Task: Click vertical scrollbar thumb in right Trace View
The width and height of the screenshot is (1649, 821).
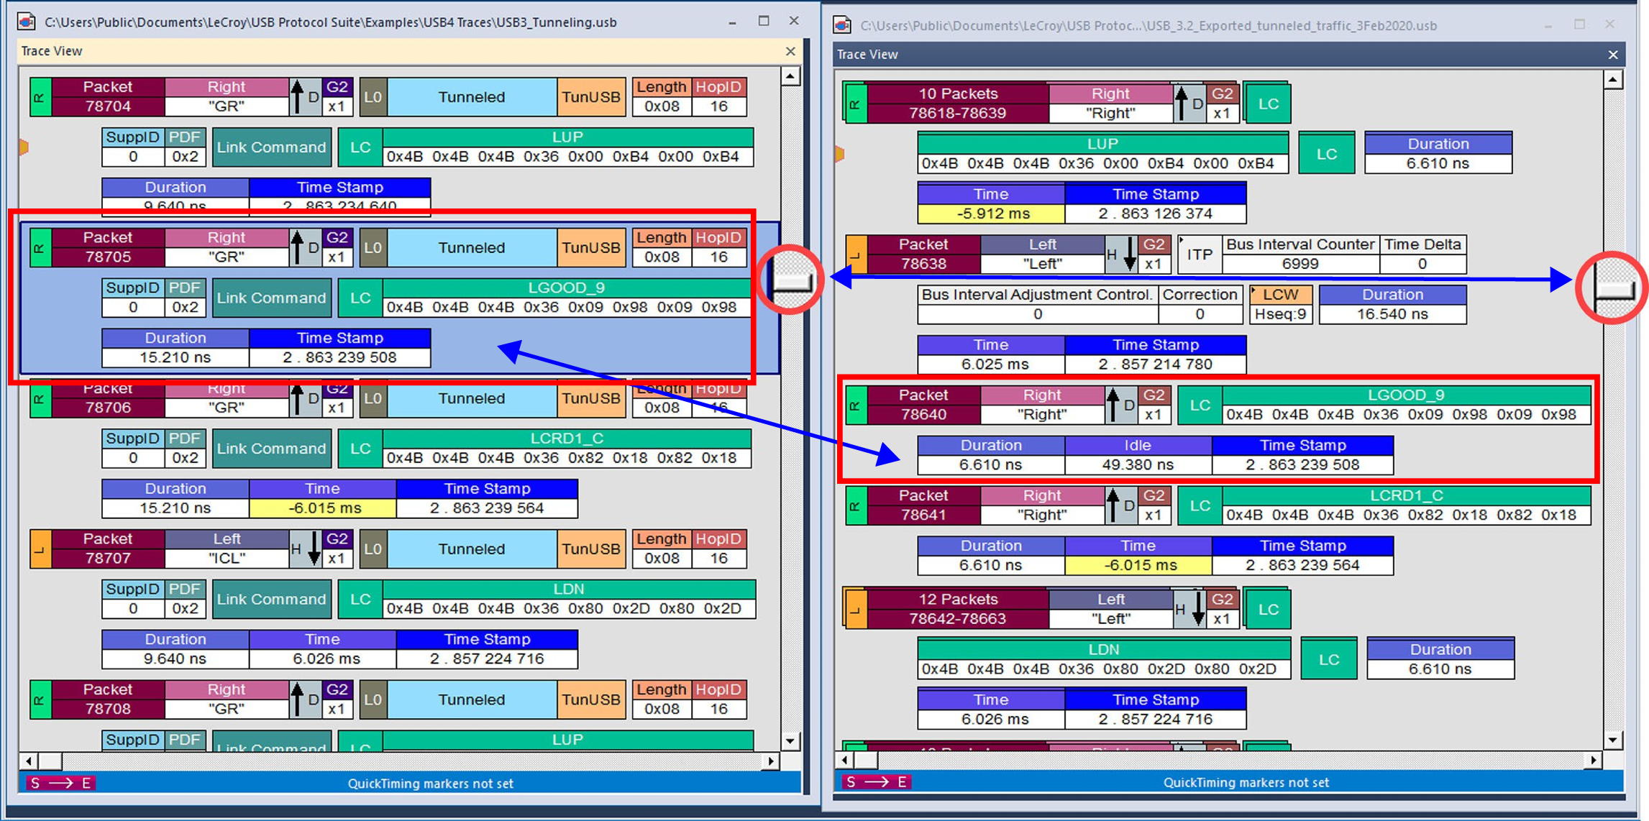Action: [x=1614, y=288]
